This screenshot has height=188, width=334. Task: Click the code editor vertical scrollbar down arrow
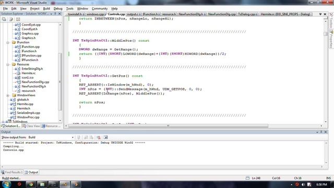(326, 122)
